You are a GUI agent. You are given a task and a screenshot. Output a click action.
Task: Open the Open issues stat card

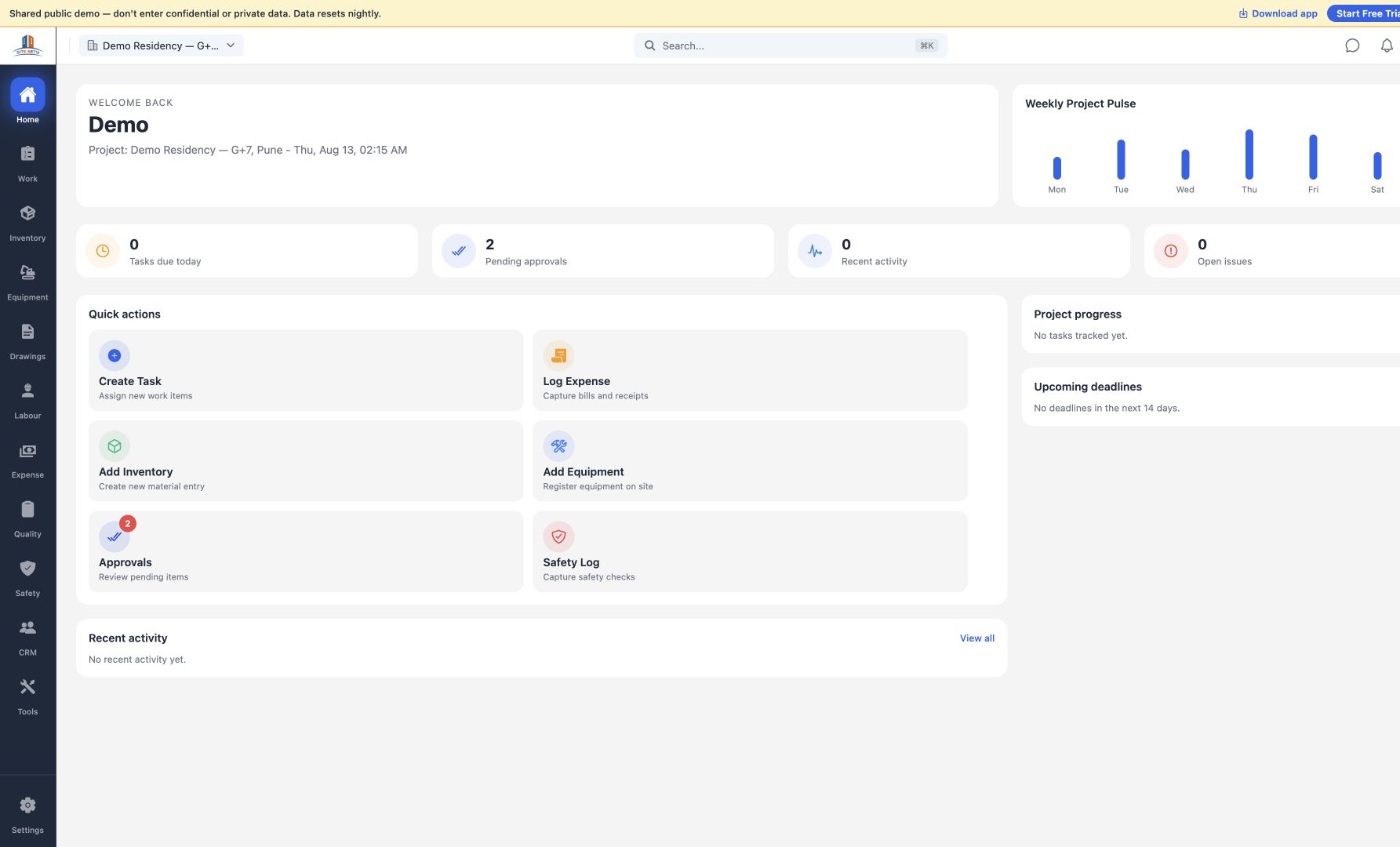click(1272, 251)
